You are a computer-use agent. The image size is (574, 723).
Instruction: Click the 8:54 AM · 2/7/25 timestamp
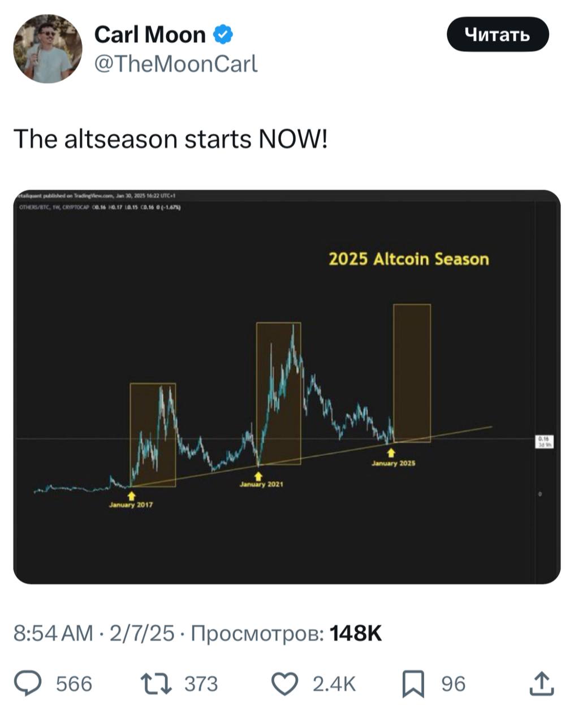[94, 633]
